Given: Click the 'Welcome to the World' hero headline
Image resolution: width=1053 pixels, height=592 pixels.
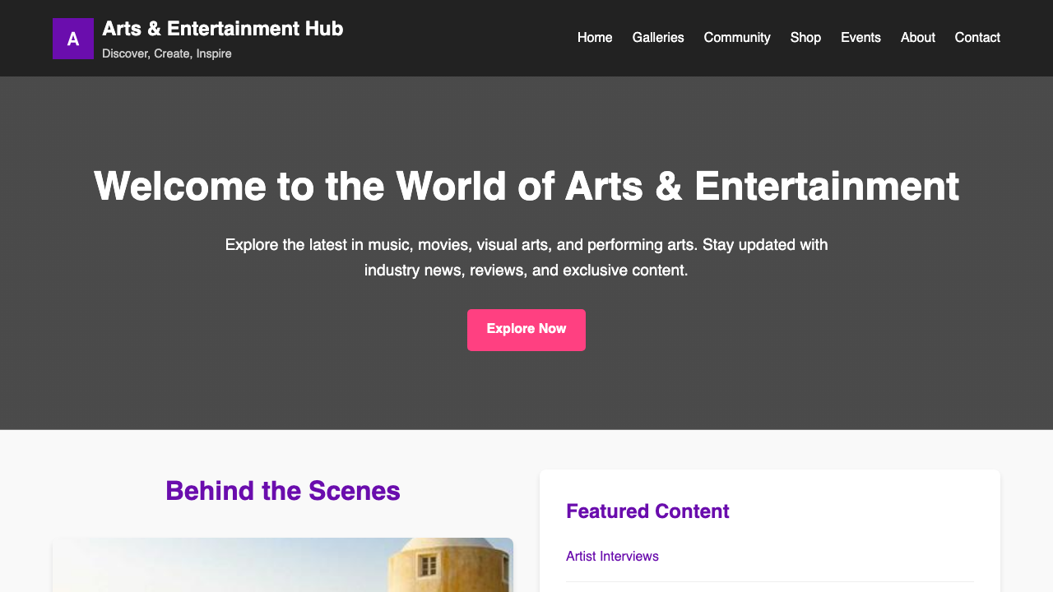Looking at the screenshot, I should [x=526, y=186].
